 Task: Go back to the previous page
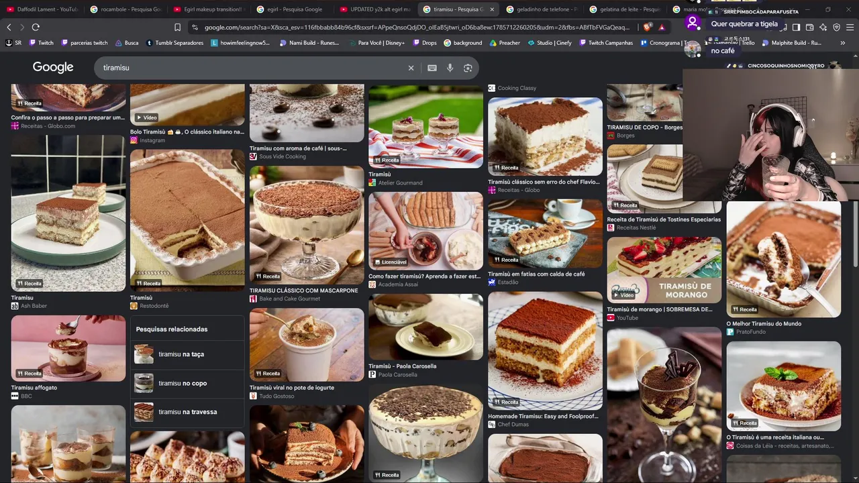(9, 28)
